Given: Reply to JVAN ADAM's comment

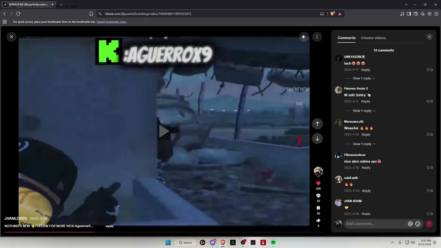Looking at the screenshot, I should pyautogui.click(x=366, y=214).
